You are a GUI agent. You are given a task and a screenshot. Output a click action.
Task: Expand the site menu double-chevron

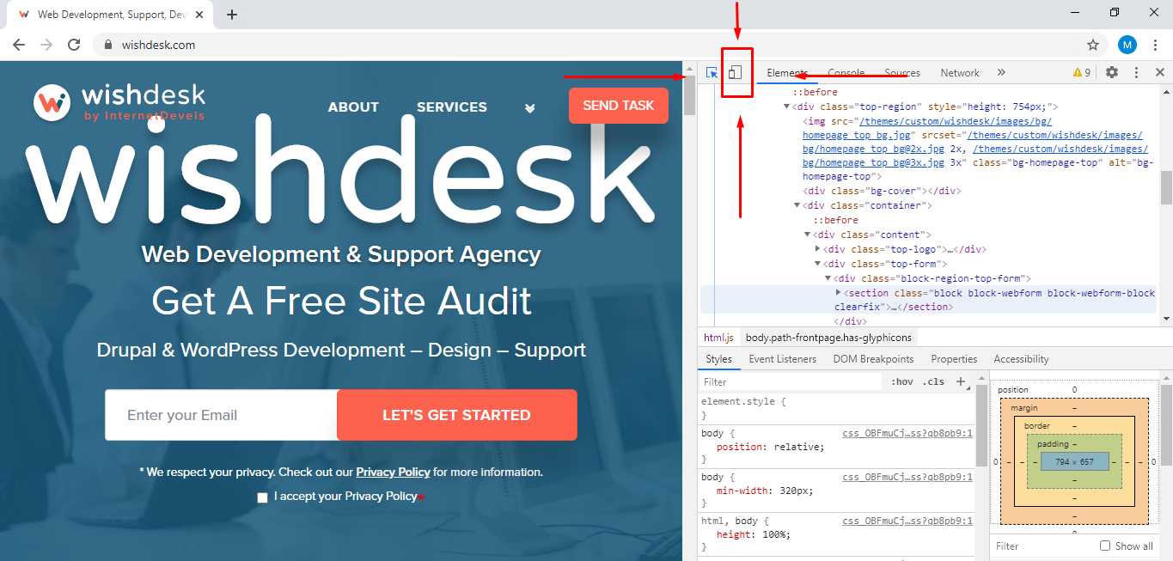(x=530, y=107)
